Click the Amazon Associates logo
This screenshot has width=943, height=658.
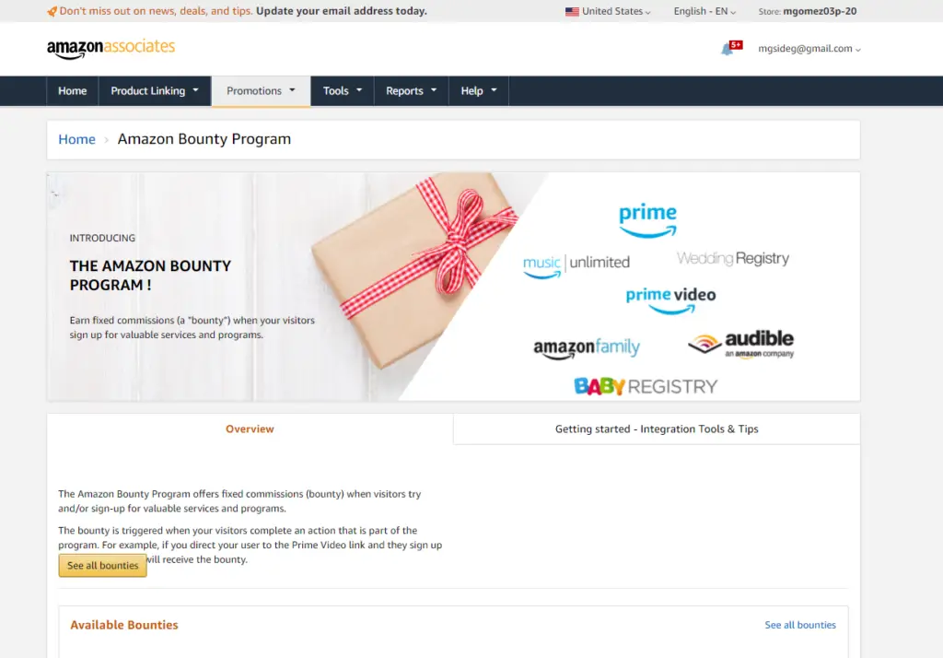(111, 49)
